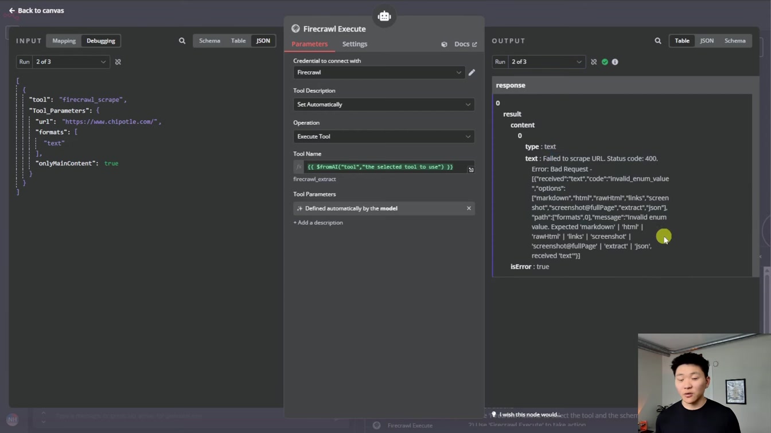Click the response column header
This screenshot has width=771, height=433.
511,85
